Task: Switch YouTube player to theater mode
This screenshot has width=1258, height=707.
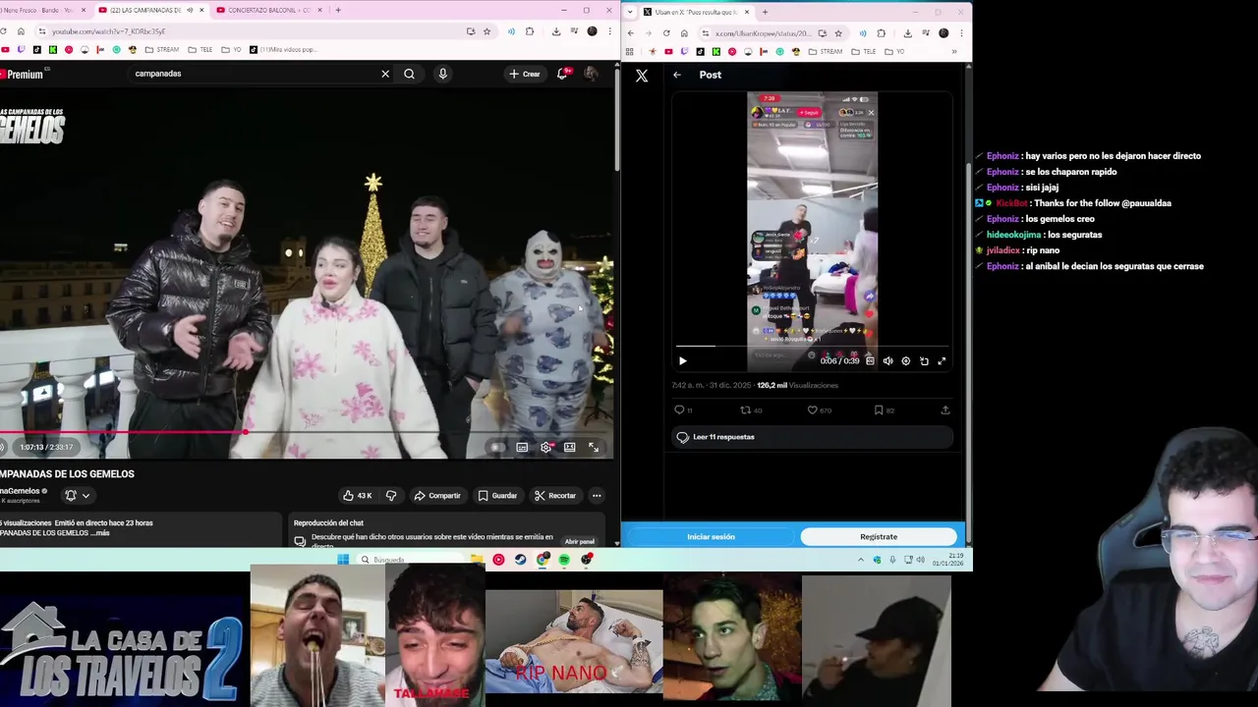Action: [569, 448]
